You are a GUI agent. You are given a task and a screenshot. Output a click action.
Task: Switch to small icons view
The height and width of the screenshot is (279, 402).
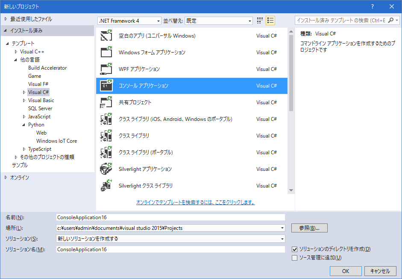[x=260, y=21]
